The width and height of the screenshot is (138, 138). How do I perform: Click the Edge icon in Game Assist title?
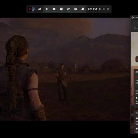point(132,18)
